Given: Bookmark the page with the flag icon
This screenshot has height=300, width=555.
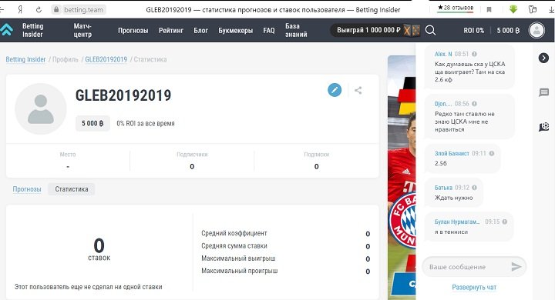Looking at the screenshot, I should pyautogui.click(x=489, y=9).
